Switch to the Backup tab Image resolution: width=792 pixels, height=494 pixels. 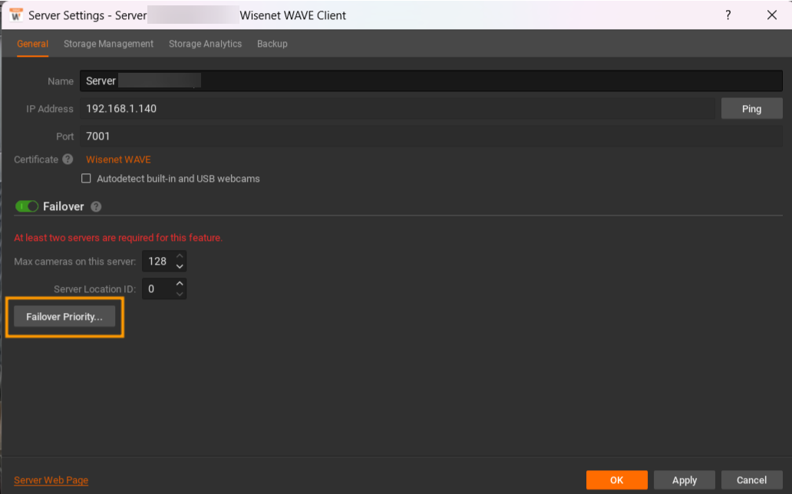pos(272,44)
